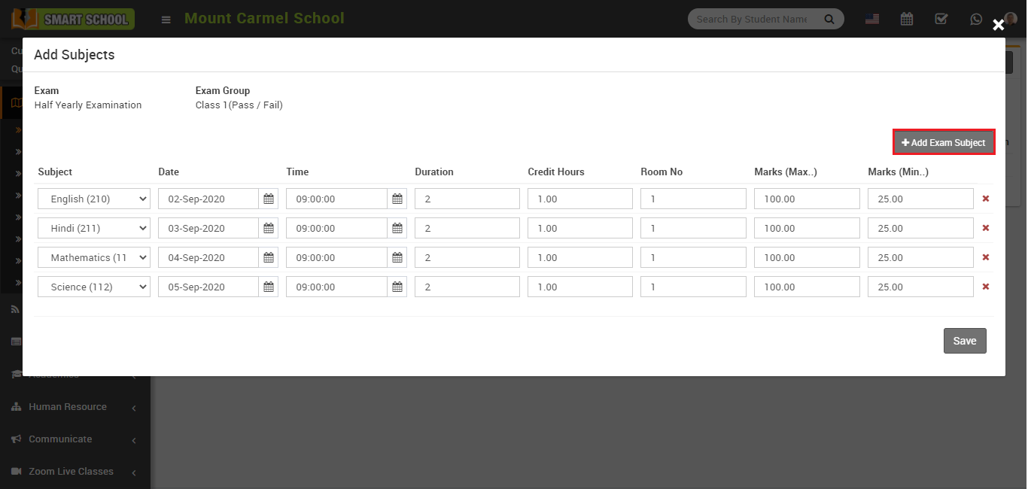
Task: Open the English (210) subject dropdown
Action: 93,198
